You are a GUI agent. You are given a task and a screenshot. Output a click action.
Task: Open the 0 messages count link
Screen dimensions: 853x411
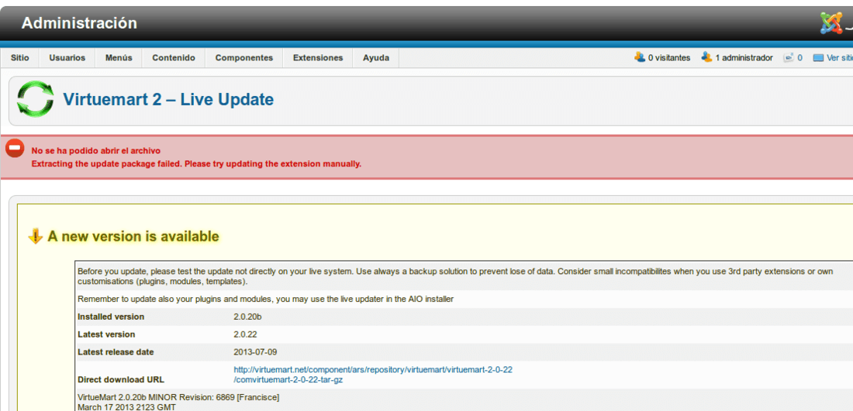tap(799, 57)
